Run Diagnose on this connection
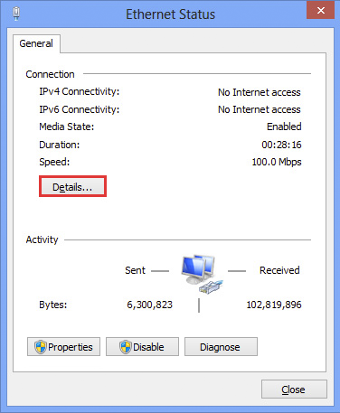 (x=221, y=347)
